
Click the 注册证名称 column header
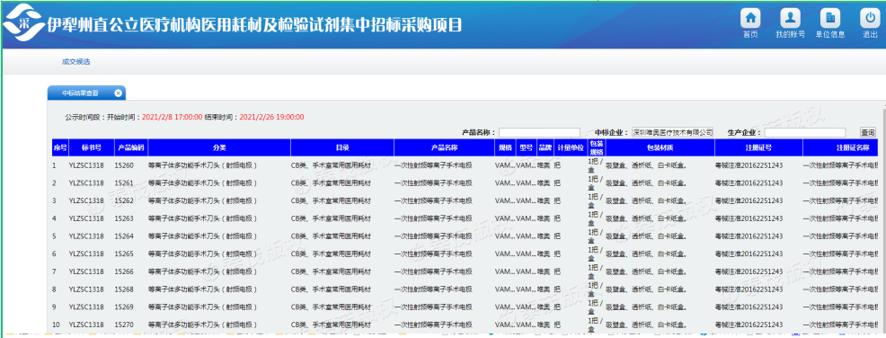coord(842,147)
